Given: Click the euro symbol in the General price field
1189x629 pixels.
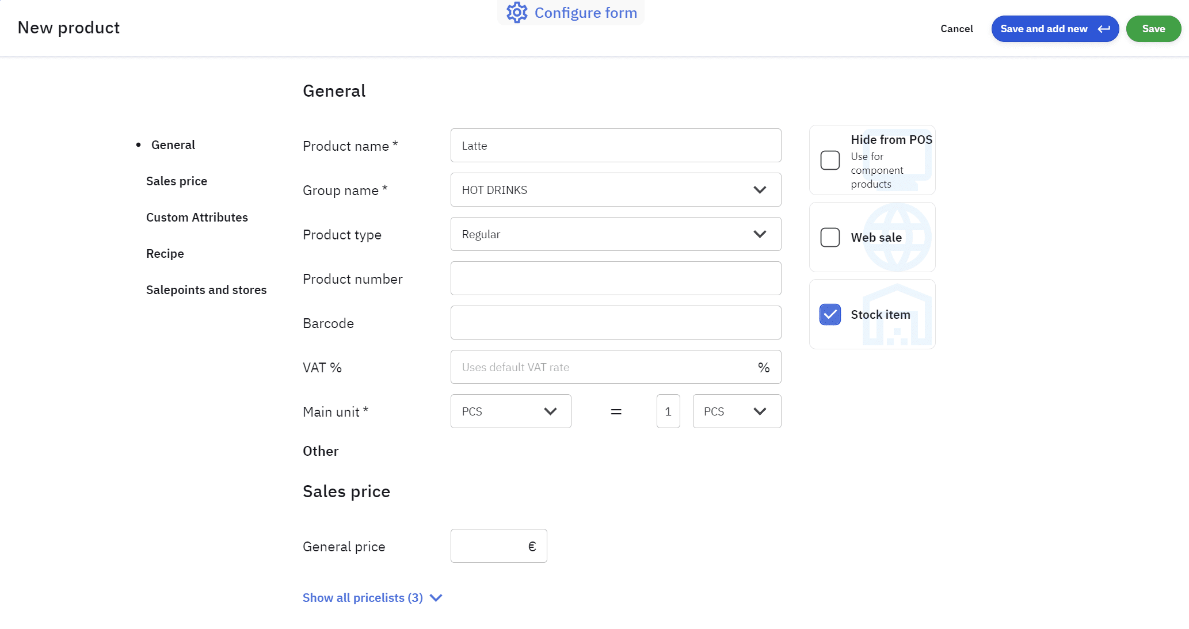Looking at the screenshot, I should [x=532, y=546].
